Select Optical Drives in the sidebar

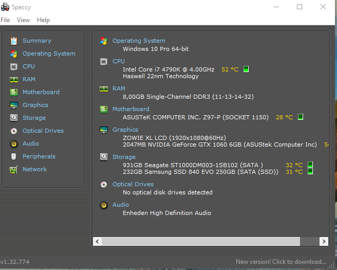pyautogui.click(x=43, y=131)
